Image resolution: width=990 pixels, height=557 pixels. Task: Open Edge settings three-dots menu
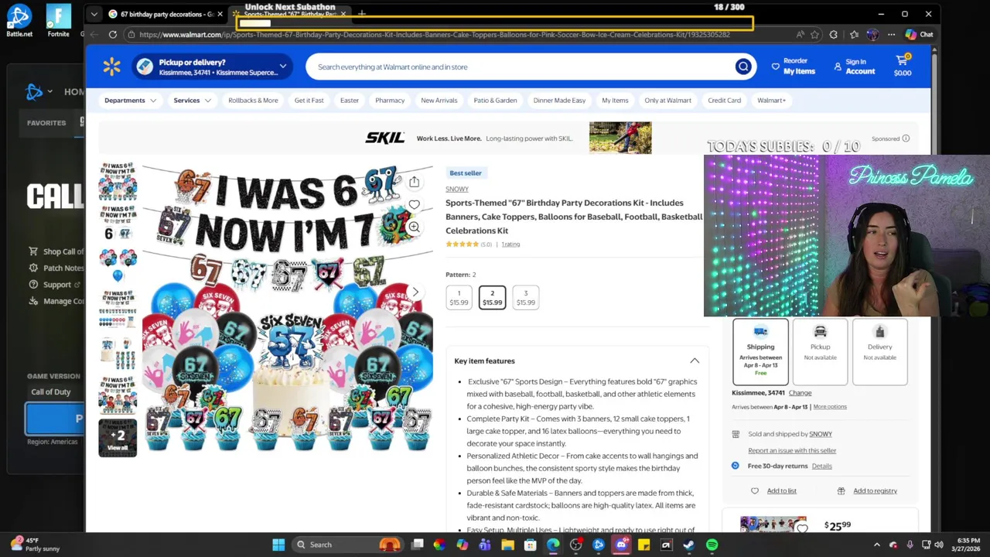coord(891,34)
